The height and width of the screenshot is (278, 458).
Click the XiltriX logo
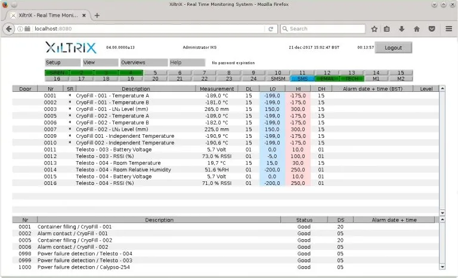point(71,48)
